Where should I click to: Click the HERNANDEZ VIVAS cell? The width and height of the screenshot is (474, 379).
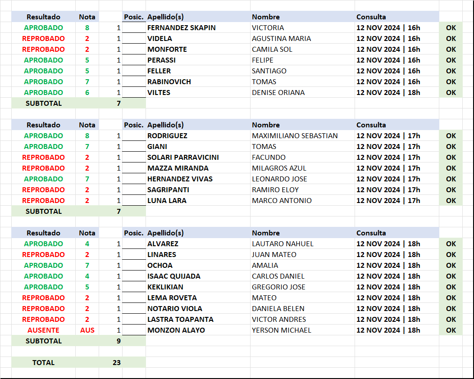pos(198,179)
